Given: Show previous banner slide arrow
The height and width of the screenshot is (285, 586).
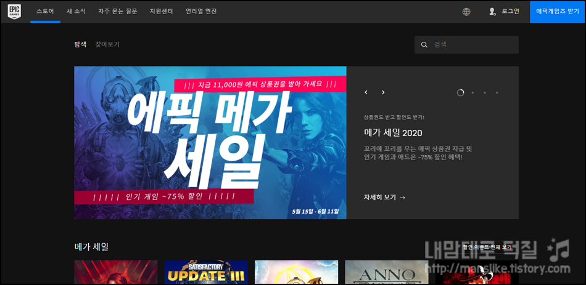Looking at the screenshot, I should [x=366, y=92].
